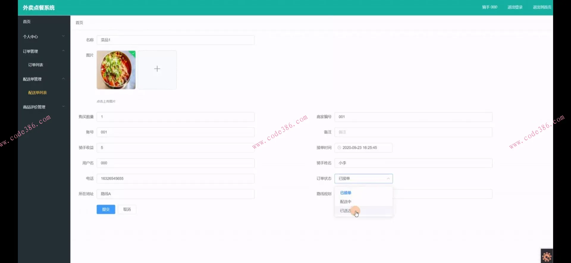Expand the 个人中心 sidebar menu

[x=44, y=37]
